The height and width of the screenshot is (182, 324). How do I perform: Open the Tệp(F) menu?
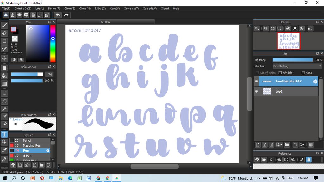(6, 9)
